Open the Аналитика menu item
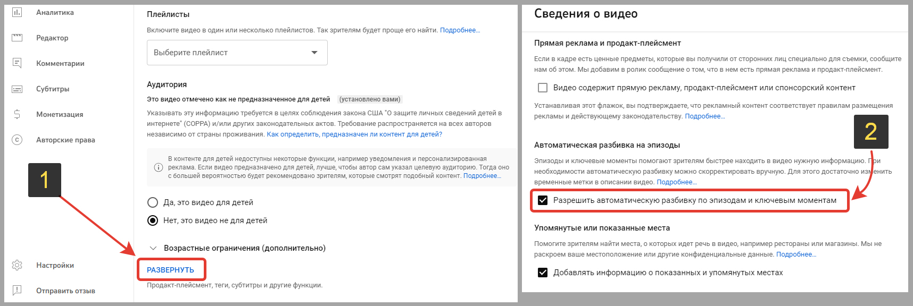 (55, 12)
